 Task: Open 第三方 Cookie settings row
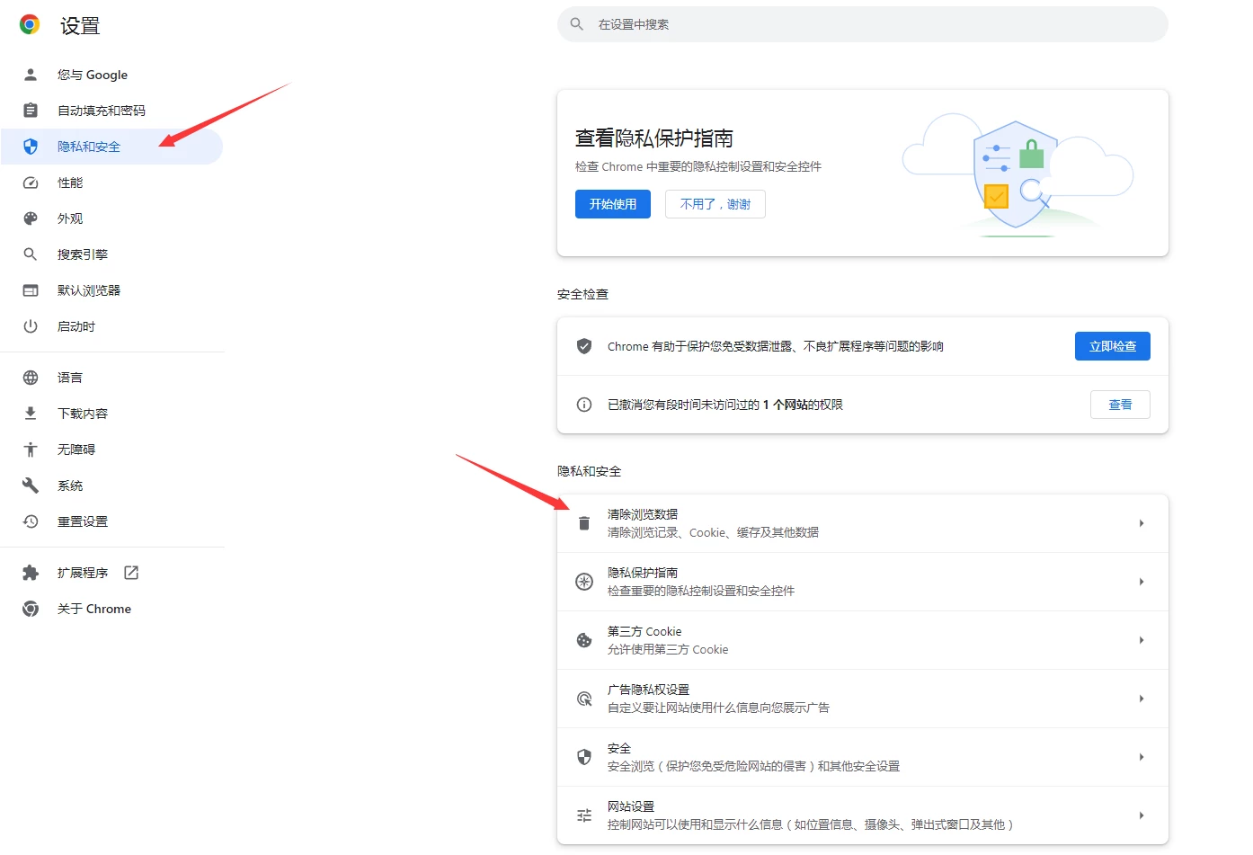[863, 640]
